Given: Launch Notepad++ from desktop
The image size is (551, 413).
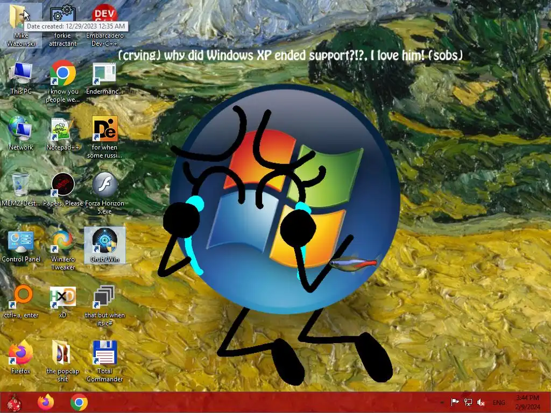Looking at the screenshot, I should click(62, 133).
